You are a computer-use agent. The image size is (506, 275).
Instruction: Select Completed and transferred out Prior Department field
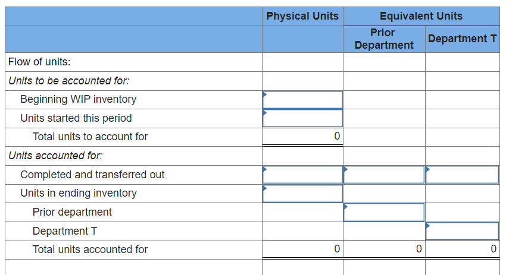pyautogui.click(x=384, y=175)
